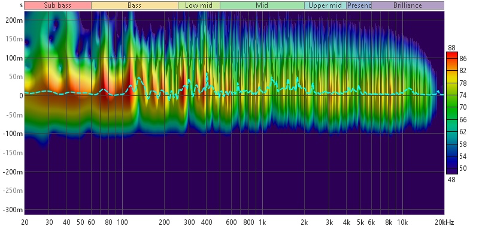Screen dimensions: 479x229
Task: Click the Brilliance band label
Action: pos(408,5)
